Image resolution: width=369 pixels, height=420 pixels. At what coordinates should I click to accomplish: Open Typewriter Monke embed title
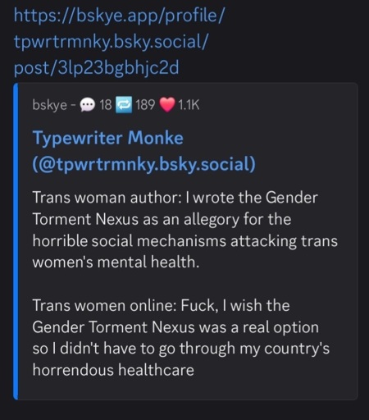(108, 138)
